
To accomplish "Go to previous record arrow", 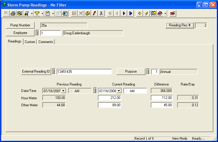I will 117,13.
